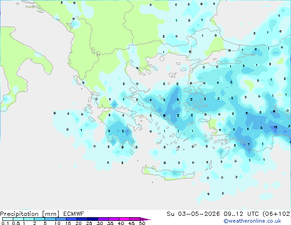Click the '09..12' time range text
Screen dimensions: 291x225
233,214
